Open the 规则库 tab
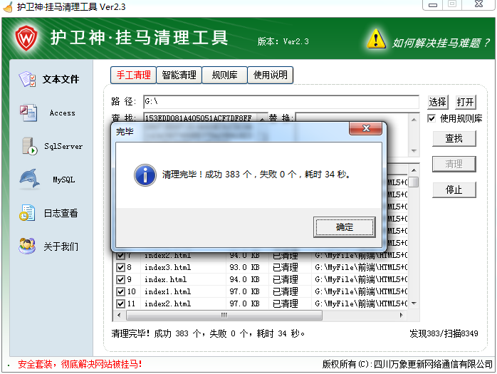Viewport: 497px width, 374px height. coord(224,75)
